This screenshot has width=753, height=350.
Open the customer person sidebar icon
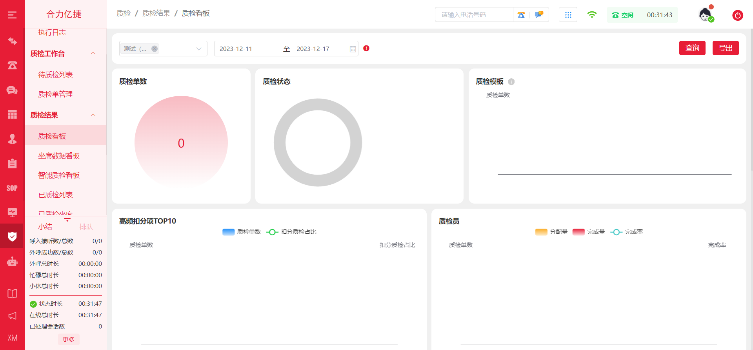(x=12, y=139)
